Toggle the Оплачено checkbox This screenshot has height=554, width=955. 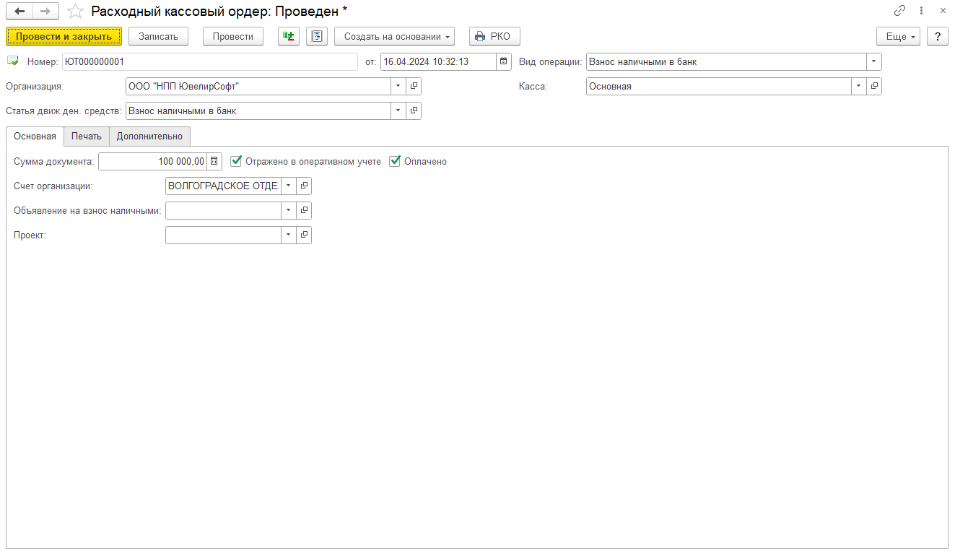395,161
